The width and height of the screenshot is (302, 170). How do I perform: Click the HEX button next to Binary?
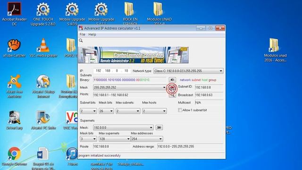(x=172, y=80)
